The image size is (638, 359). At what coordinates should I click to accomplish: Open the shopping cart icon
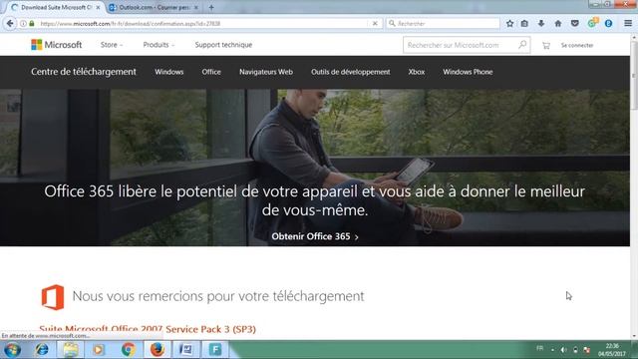546,46
